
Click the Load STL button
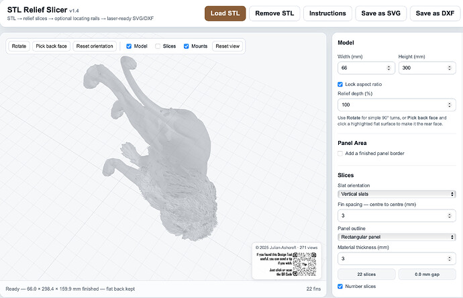tap(225, 13)
